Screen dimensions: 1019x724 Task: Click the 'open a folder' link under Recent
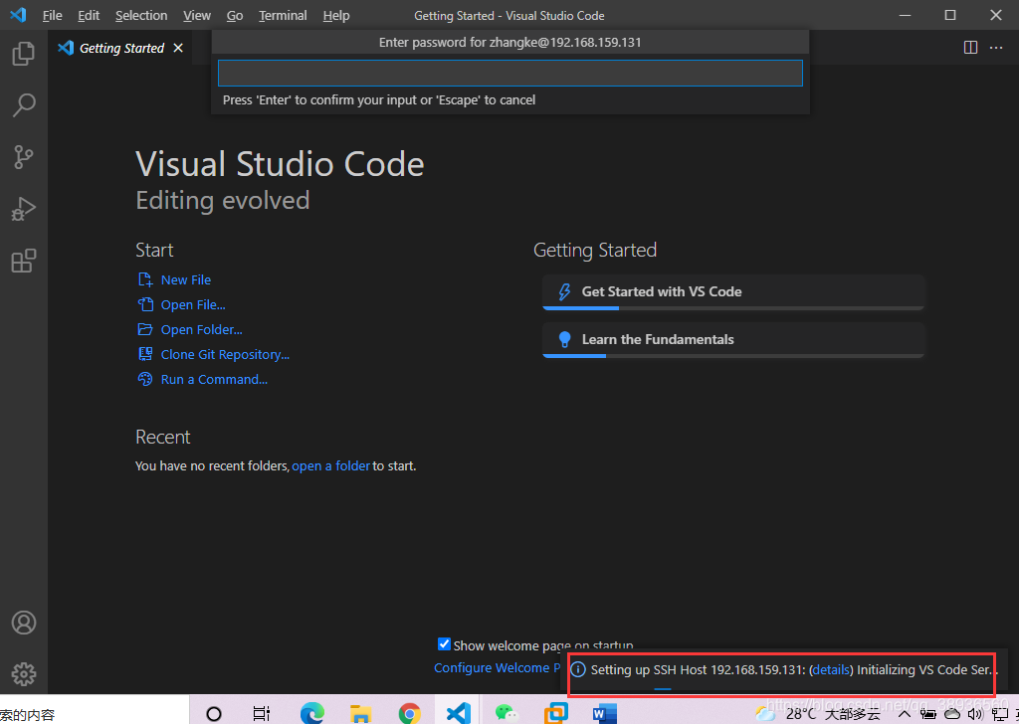(330, 465)
